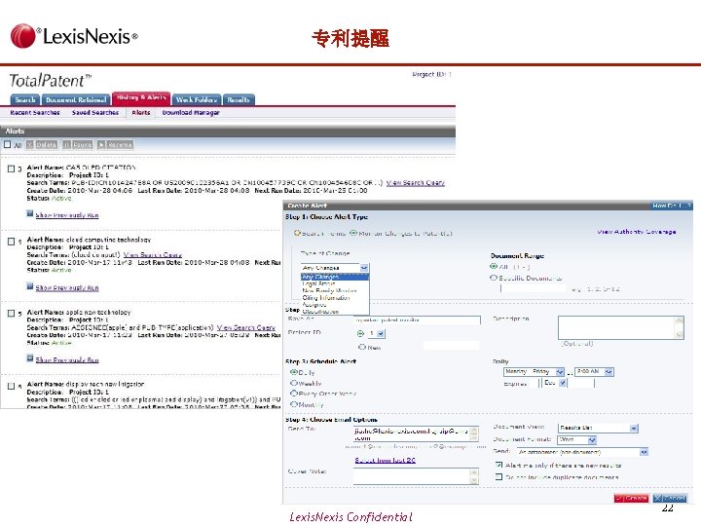
Task: Select the Daily schedule radio
Action: 294,372
